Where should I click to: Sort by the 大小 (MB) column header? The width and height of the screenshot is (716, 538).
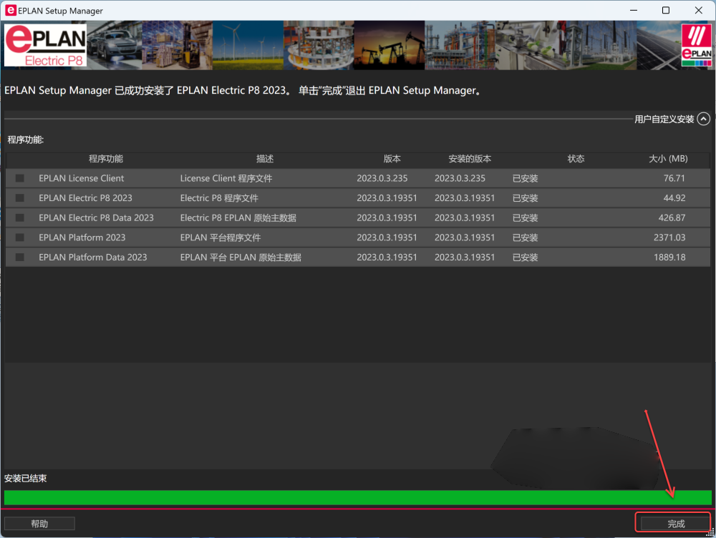point(667,159)
